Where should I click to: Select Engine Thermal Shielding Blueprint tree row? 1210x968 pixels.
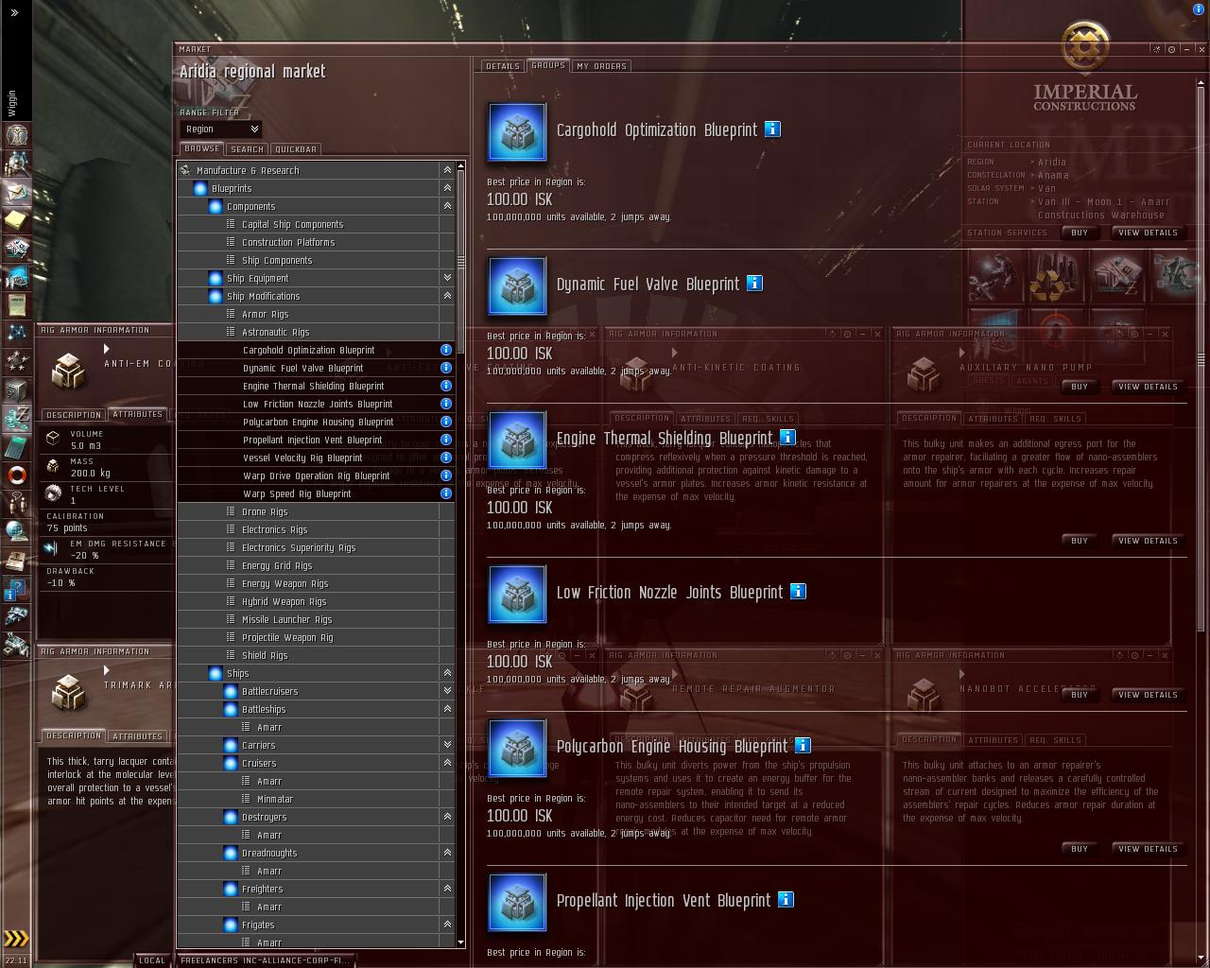point(316,386)
